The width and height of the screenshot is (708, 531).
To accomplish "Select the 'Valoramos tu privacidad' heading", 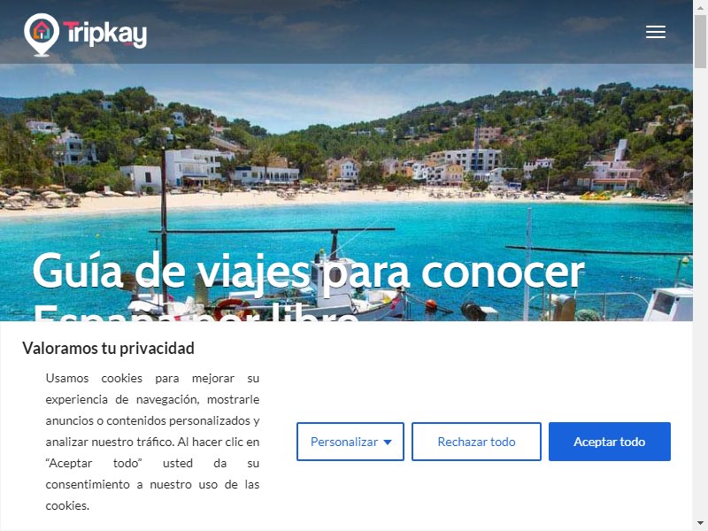I will [x=108, y=348].
